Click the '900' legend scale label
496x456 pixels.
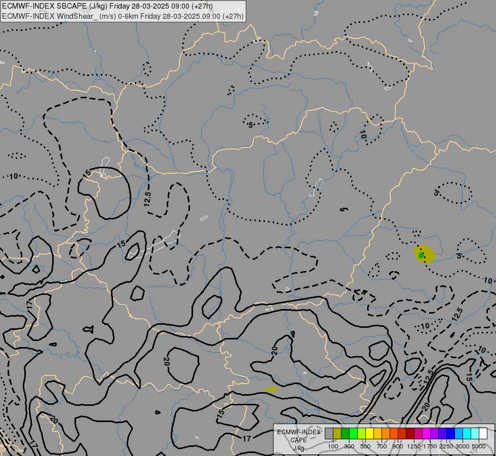pyautogui.click(x=398, y=446)
